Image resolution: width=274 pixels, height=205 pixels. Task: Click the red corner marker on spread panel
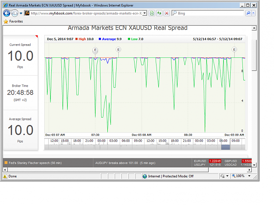pyautogui.click(x=37, y=36)
